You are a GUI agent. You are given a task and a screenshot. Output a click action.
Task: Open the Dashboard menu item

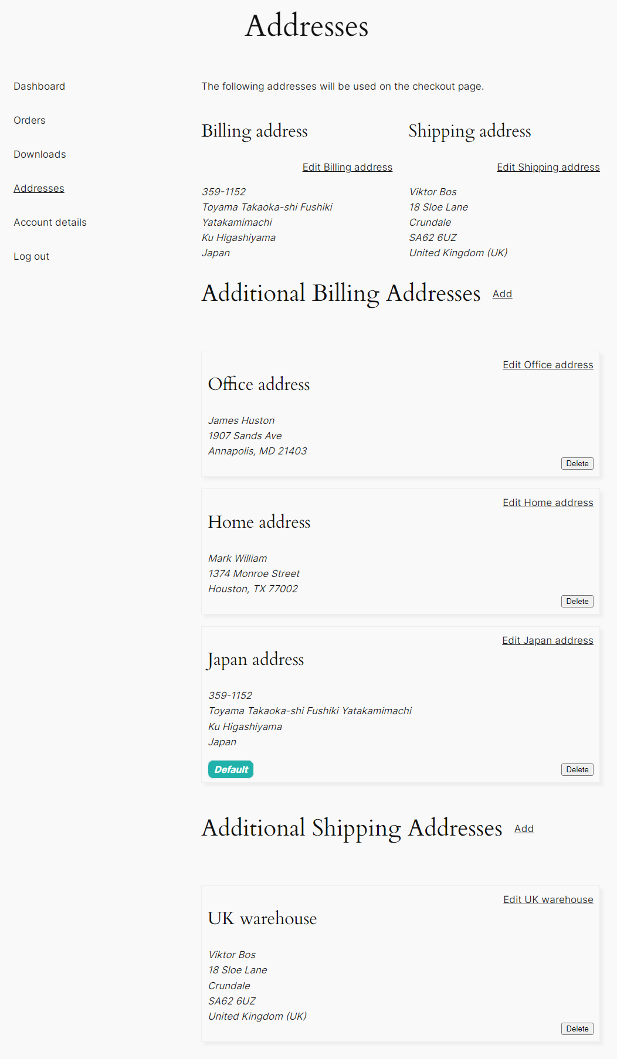click(39, 86)
